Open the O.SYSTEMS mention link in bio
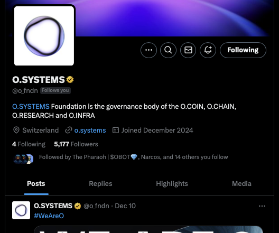The width and height of the screenshot is (279, 233). pyautogui.click(x=31, y=107)
